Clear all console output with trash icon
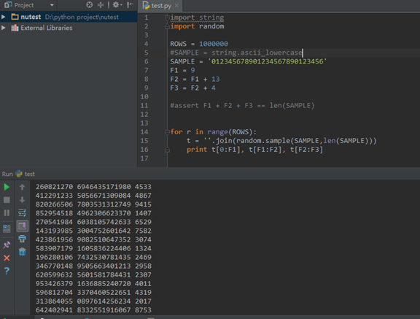 point(22,251)
